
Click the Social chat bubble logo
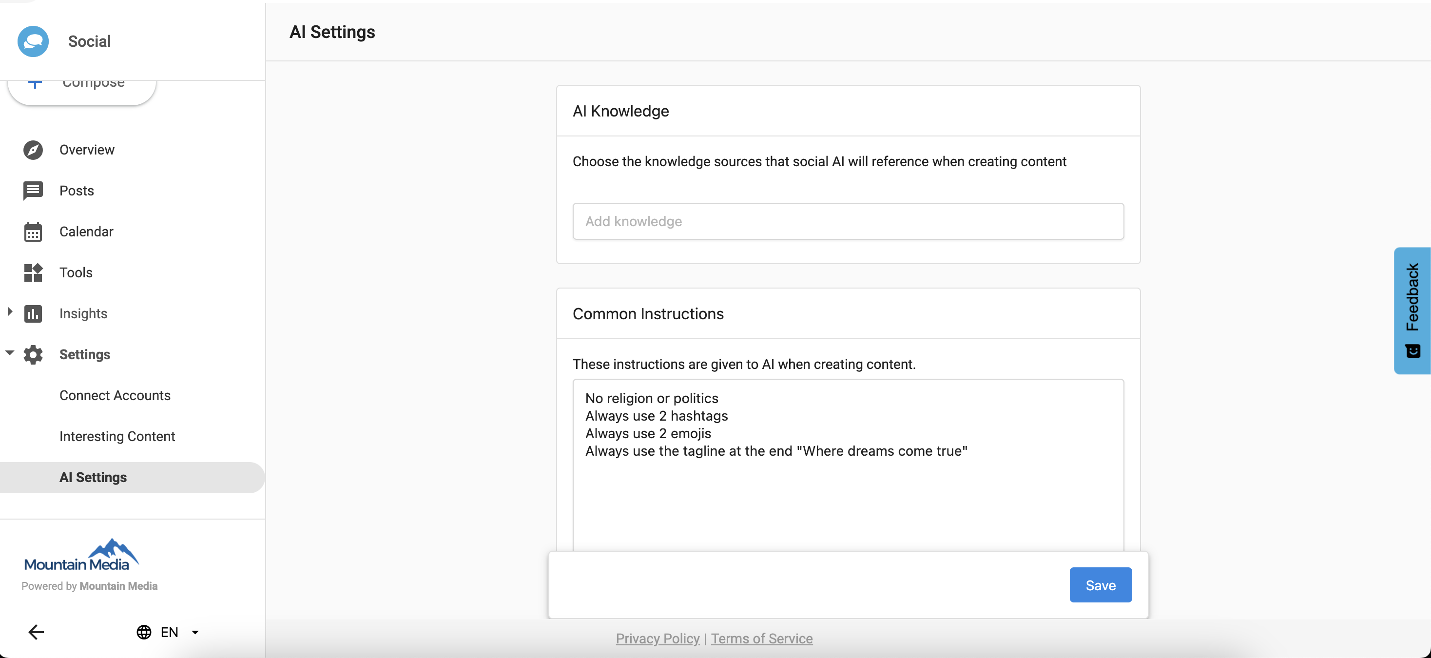[x=33, y=41]
